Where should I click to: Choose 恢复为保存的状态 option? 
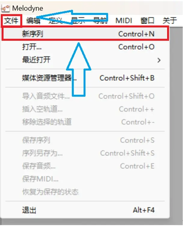pos(85,192)
